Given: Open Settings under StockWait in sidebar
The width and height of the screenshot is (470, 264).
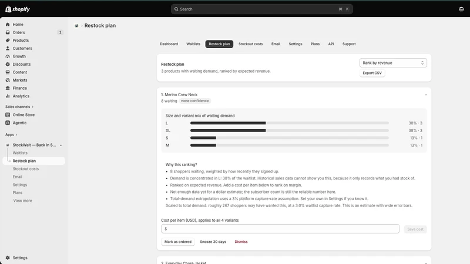Looking at the screenshot, I should tap(20, 185).
